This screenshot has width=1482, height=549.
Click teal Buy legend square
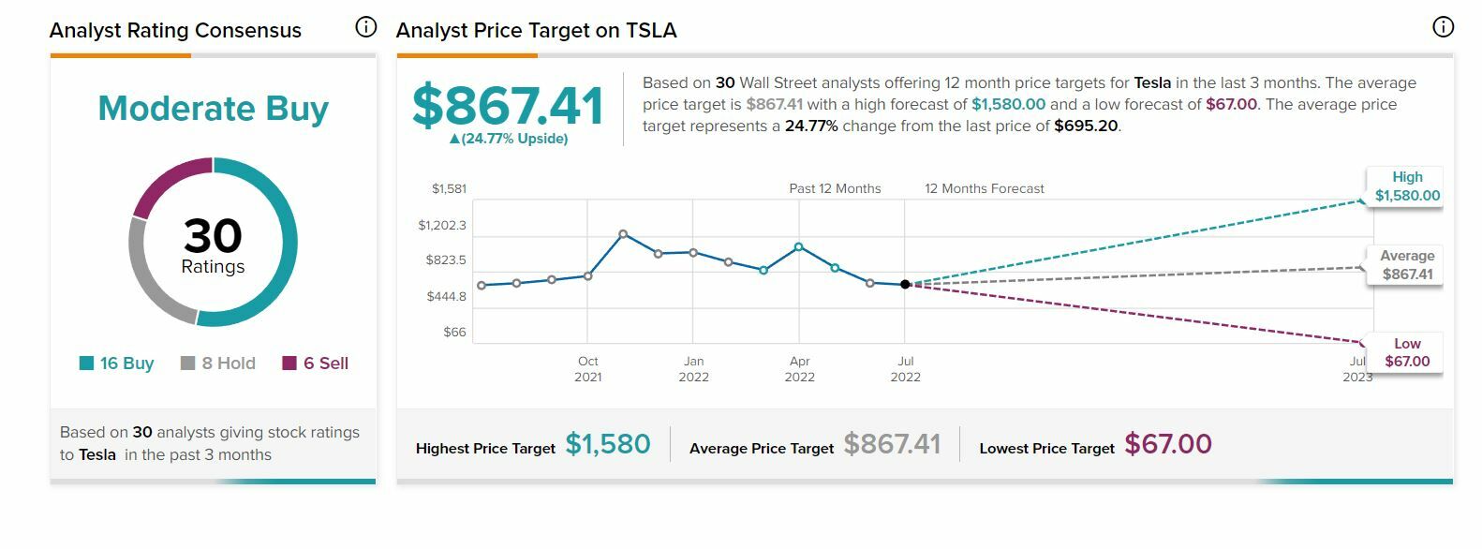coord(87,364)
